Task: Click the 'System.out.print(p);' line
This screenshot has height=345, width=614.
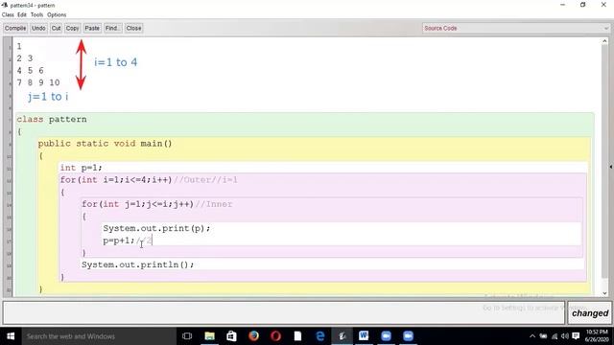Action: coord(156,228)
